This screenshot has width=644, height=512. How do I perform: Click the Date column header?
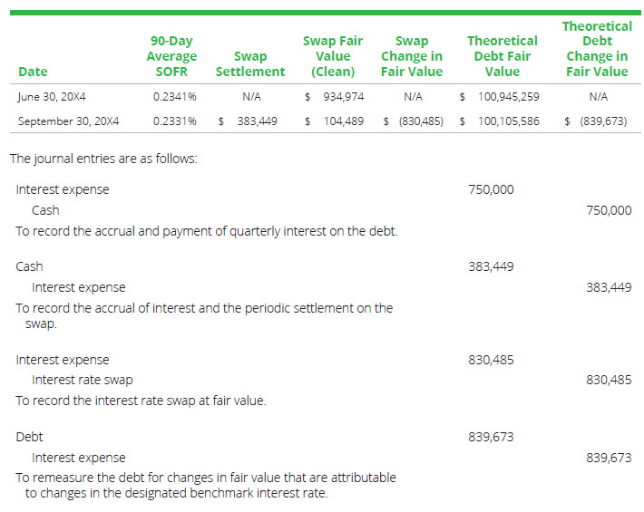click(x=33, y=72)
